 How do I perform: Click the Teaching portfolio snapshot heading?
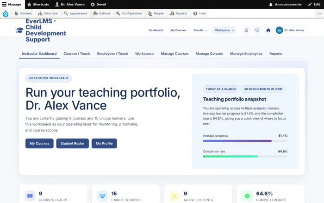(235, 99)
